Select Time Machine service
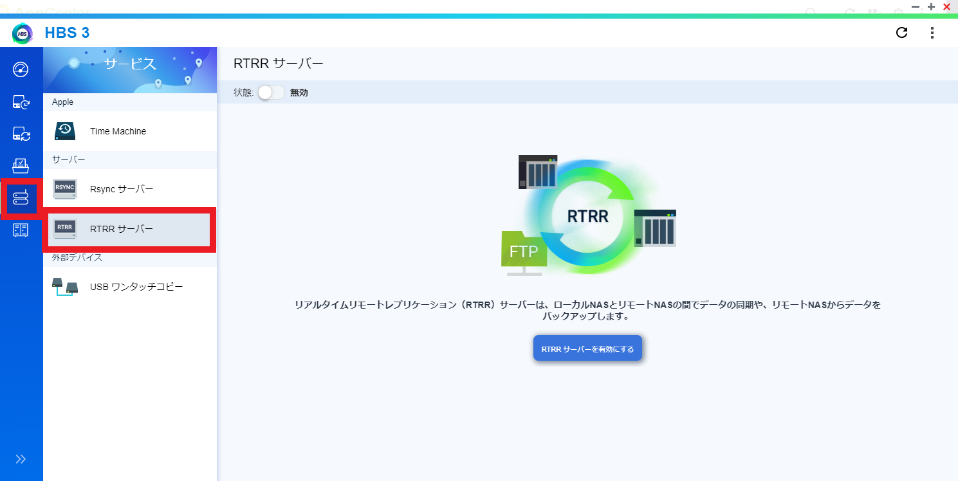Image resolution: width=958 pixels, height=481 pixels. 130,131
